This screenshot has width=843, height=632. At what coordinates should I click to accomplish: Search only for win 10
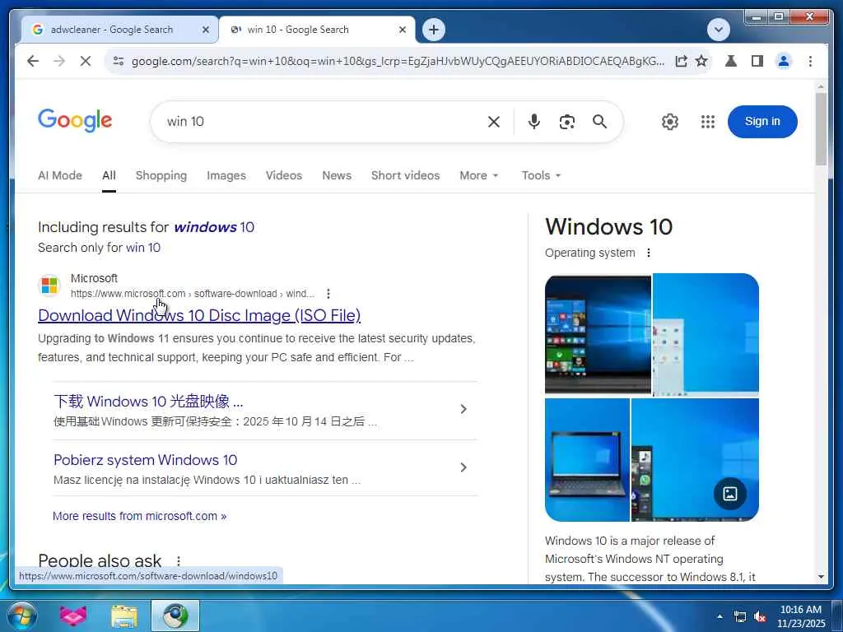pos(143,248)
